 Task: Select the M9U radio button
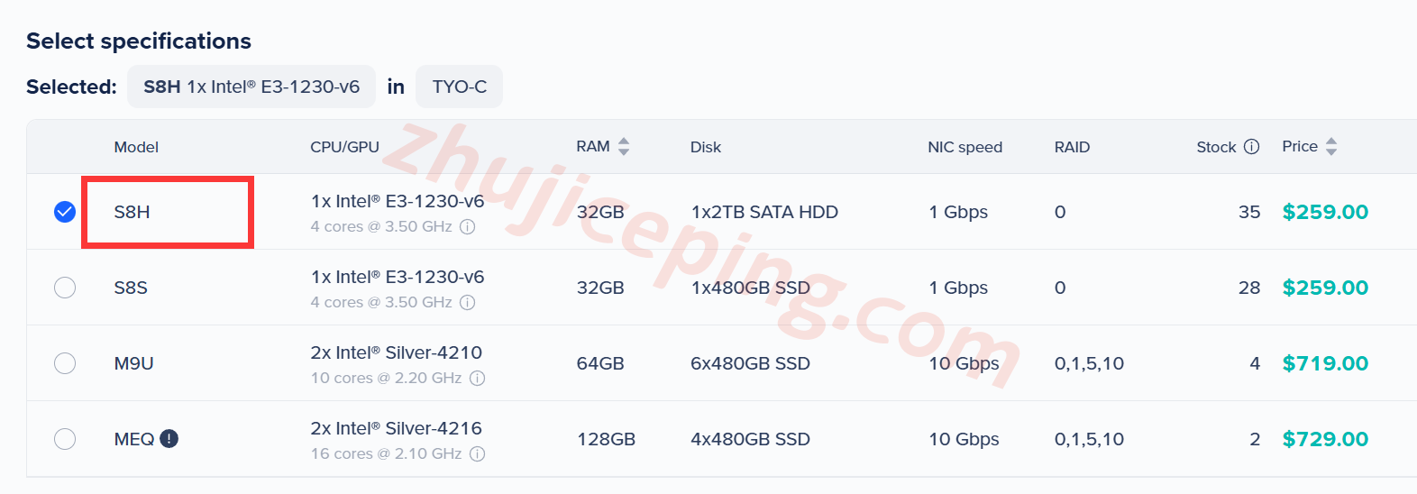pyautogui.click(x=65, y=363)
